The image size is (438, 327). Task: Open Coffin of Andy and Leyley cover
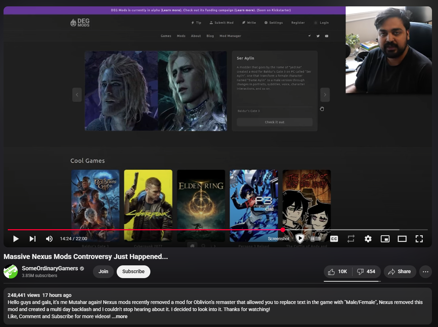tap(307, 205)
